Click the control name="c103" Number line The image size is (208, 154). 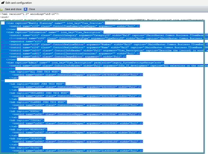pyautogui.click(x=109, y=44)
